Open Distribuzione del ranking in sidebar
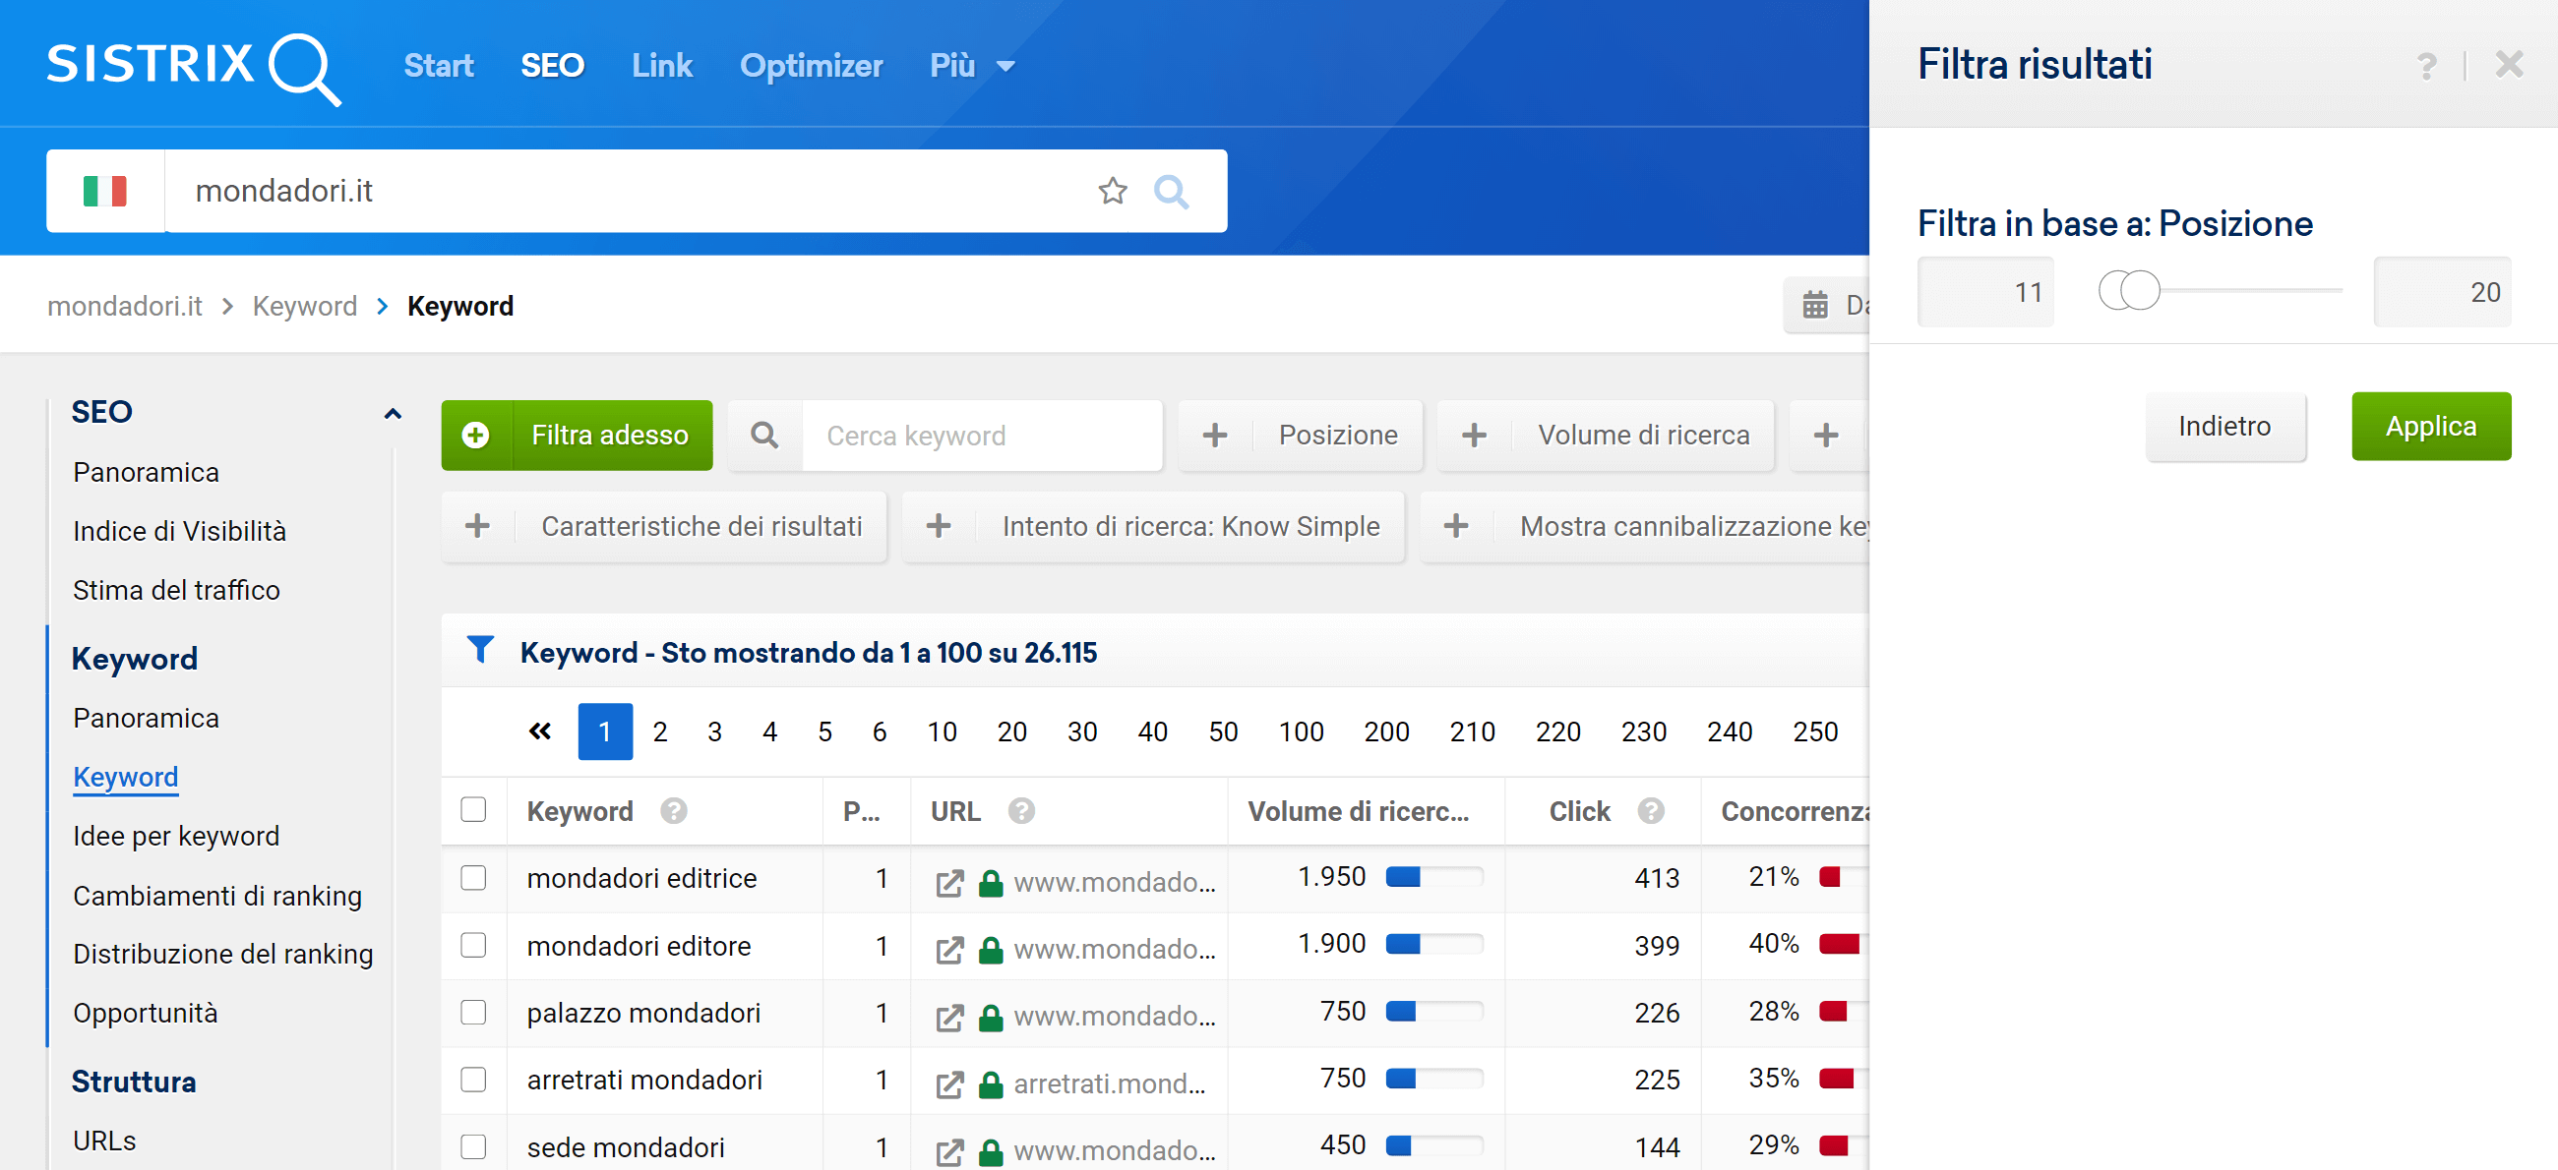The width and height of the screenshot is (2558, 1170). [x=223, y=954]
